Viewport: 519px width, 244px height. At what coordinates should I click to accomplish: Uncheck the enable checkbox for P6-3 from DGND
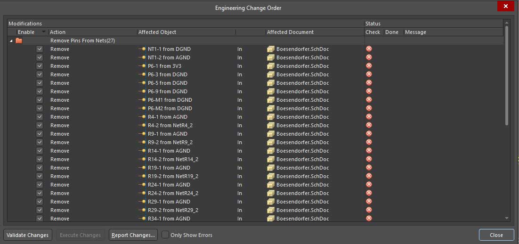[40, 74]
